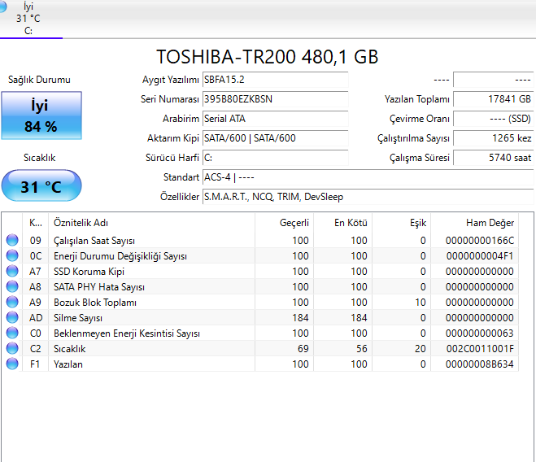This screenshot has width=536, height=462.
Task: Click the Sıcaklık label above the temperature button
Action: point(39,158)
